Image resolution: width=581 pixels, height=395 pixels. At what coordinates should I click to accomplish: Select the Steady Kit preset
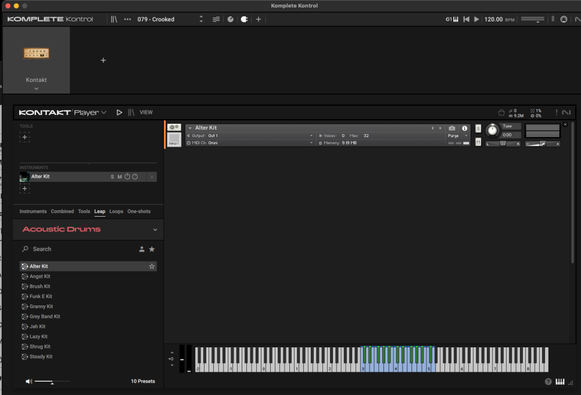88,357
